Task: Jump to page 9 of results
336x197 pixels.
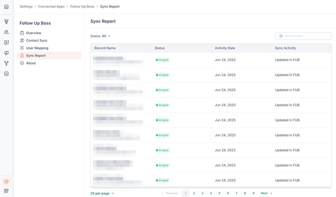Action: [253, 193]
